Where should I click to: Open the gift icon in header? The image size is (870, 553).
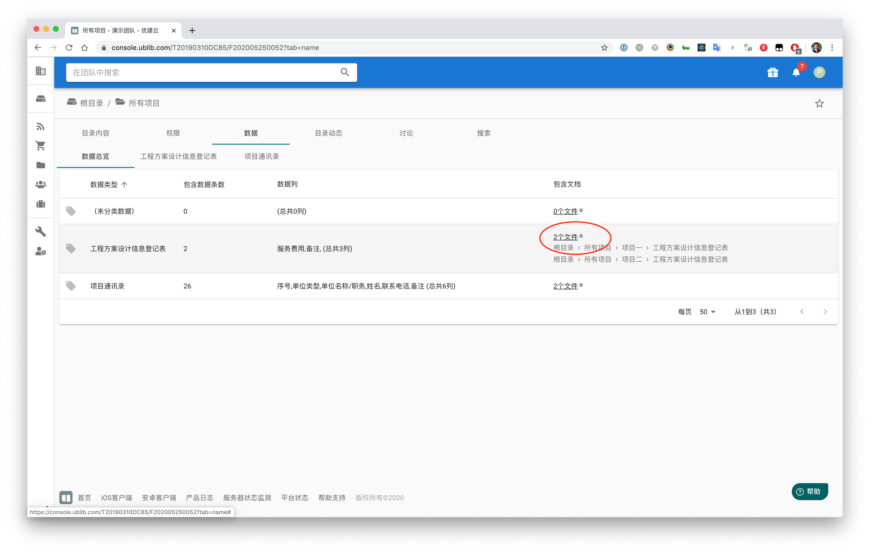point(773,73)
